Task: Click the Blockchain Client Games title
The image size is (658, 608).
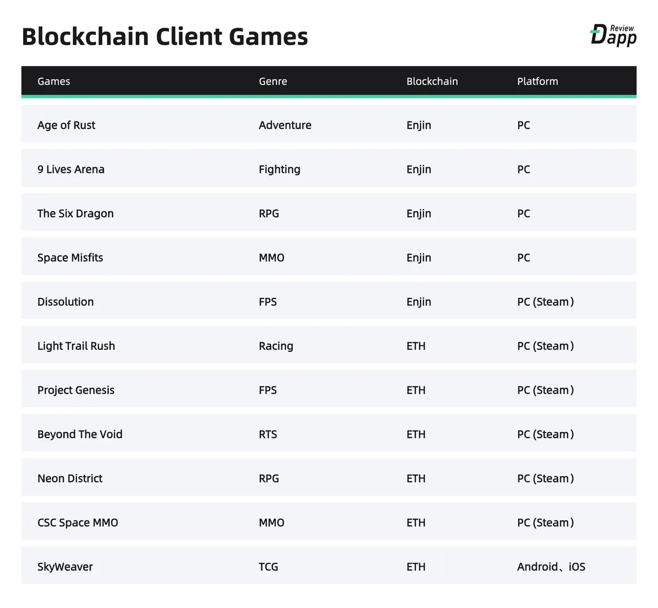Action: 165,37
